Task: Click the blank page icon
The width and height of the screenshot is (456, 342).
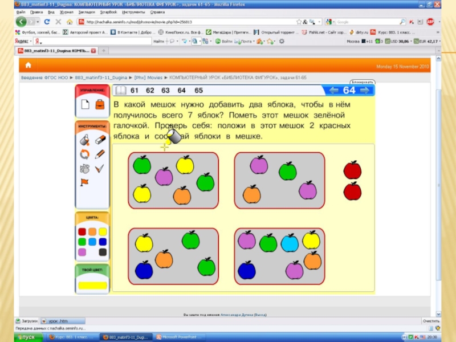Action: tap(85, 104)
